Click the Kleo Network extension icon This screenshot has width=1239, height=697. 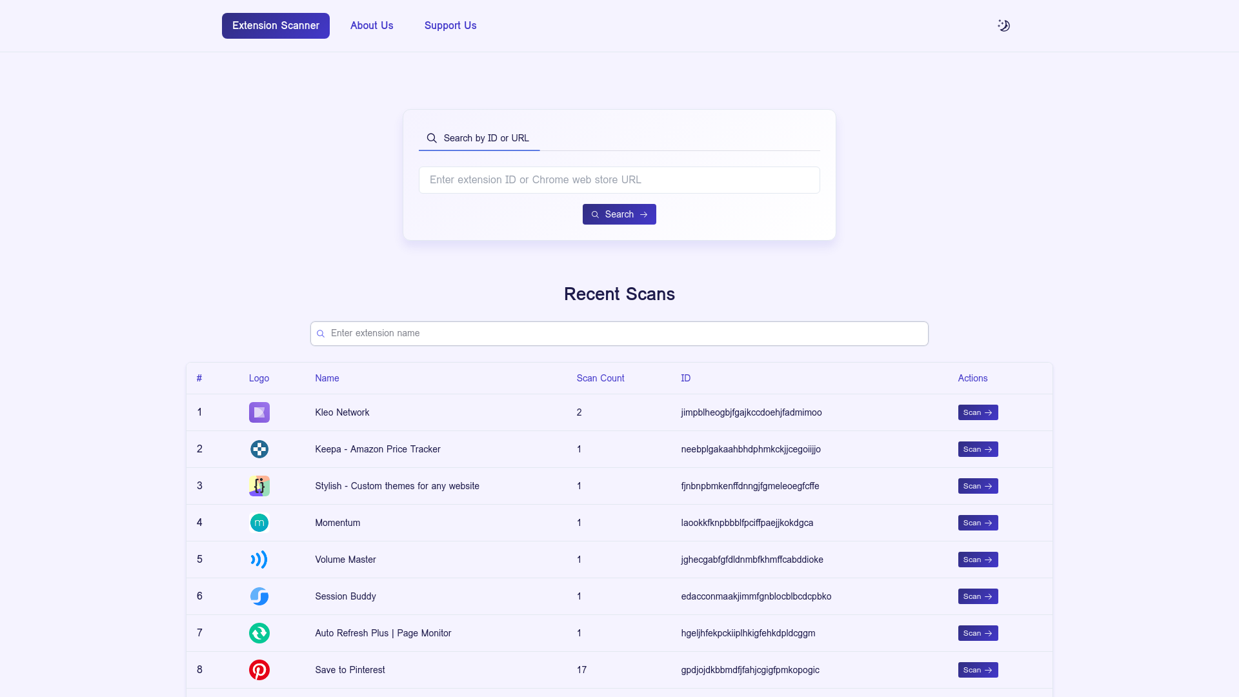pos(259,412)
